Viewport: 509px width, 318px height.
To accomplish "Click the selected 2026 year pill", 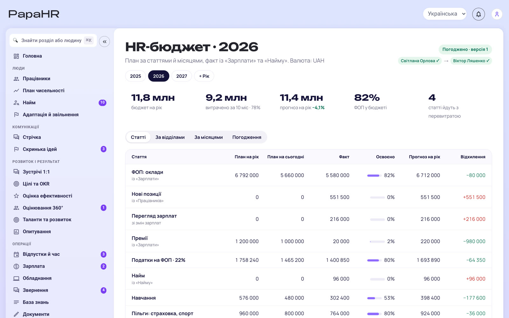I will coord(158,76).
